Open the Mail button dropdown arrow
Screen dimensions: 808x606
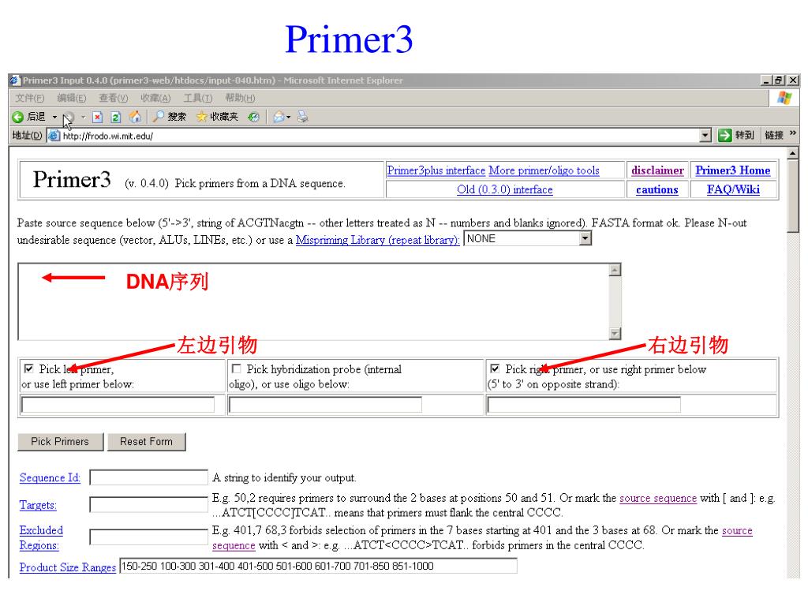coord(289,118)
